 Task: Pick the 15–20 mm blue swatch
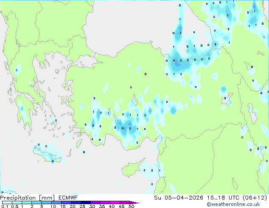pos(66,202)
